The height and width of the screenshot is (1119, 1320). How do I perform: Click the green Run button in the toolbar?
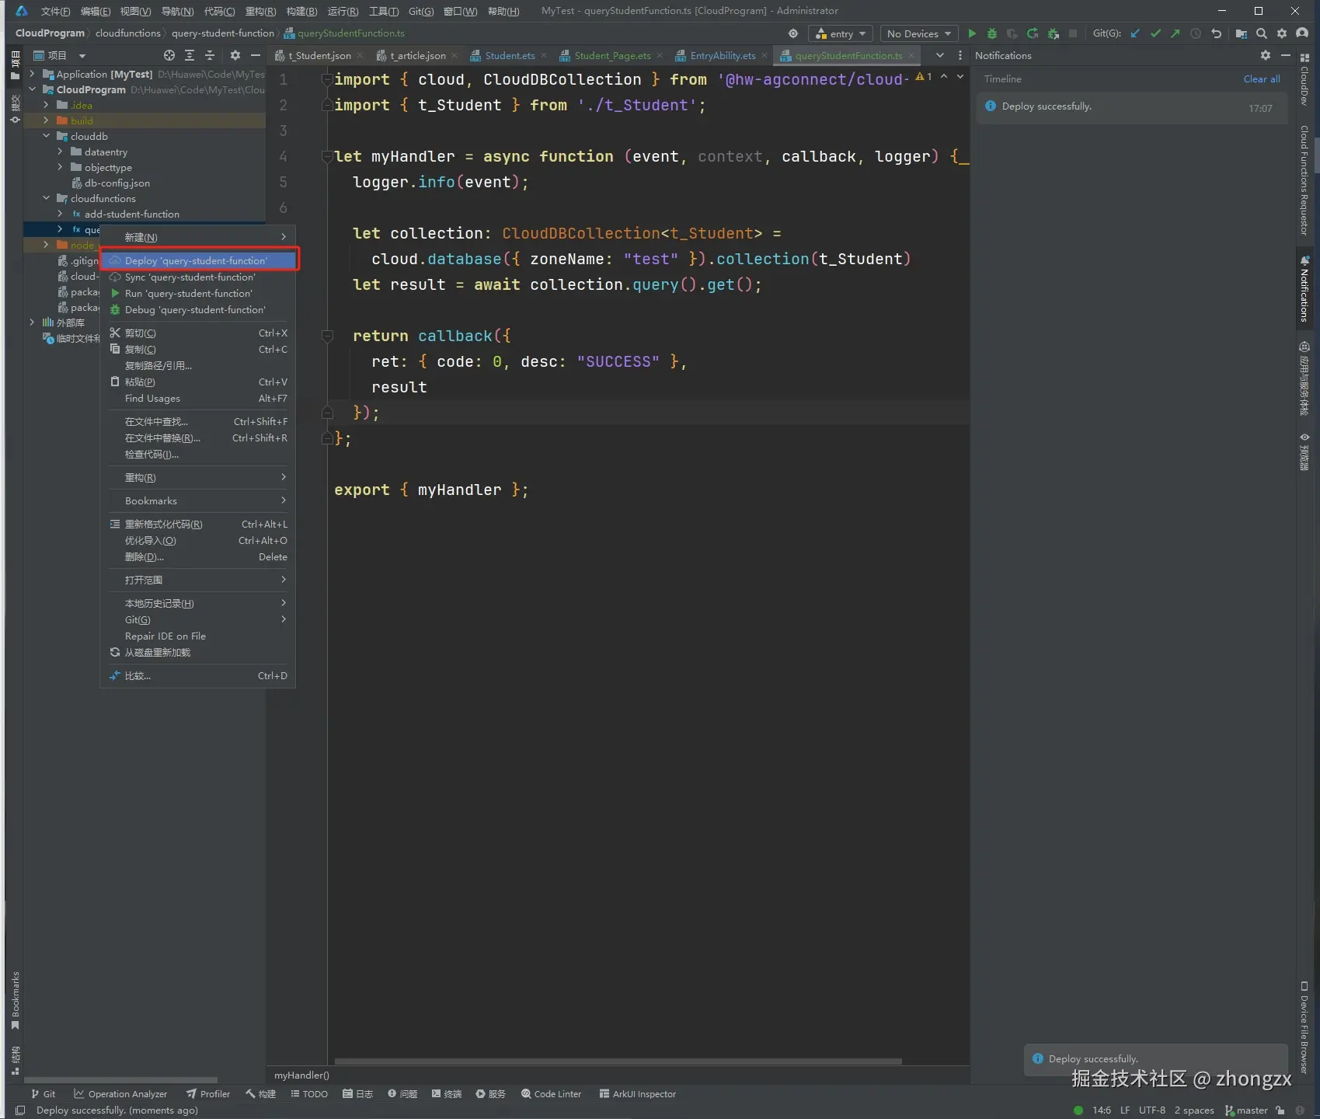[x=971, y=33]
